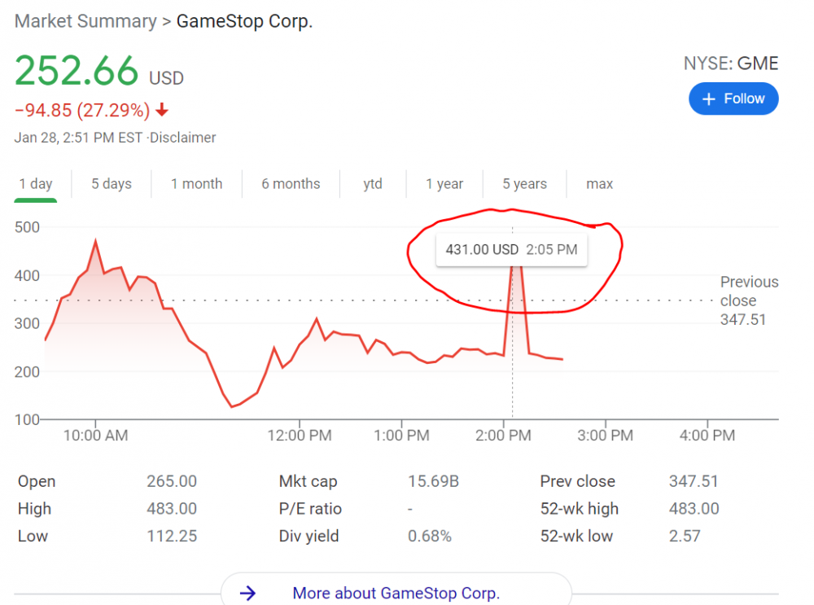This screenshot has height=605, width=814.
Task: Select the ytd tab
Action: pos(372,184)
